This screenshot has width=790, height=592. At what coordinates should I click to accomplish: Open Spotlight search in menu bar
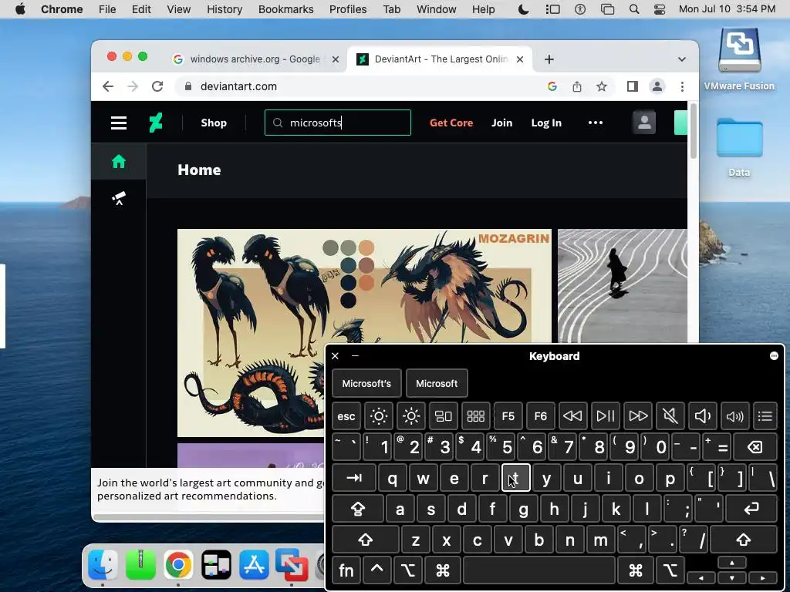(x=634, y=9)
